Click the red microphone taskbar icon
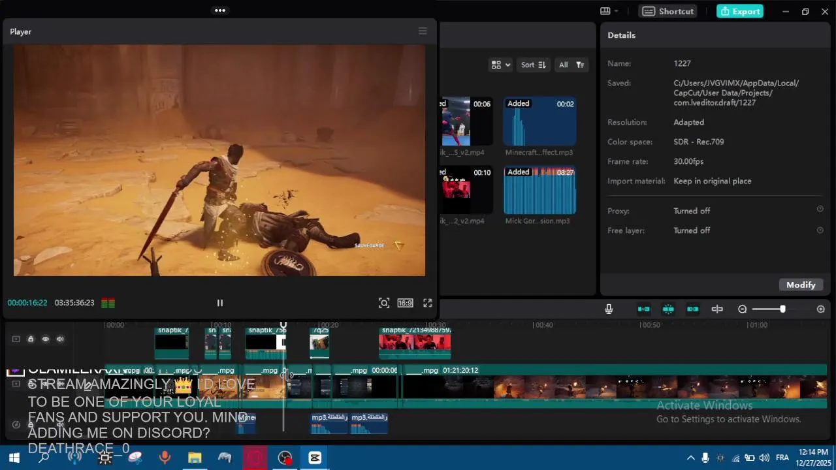This screenshot has width=836, height=470. [x=165, y=458]
